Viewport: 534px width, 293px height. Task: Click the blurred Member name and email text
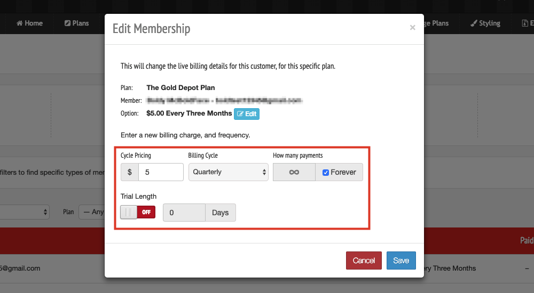(224, 100)
